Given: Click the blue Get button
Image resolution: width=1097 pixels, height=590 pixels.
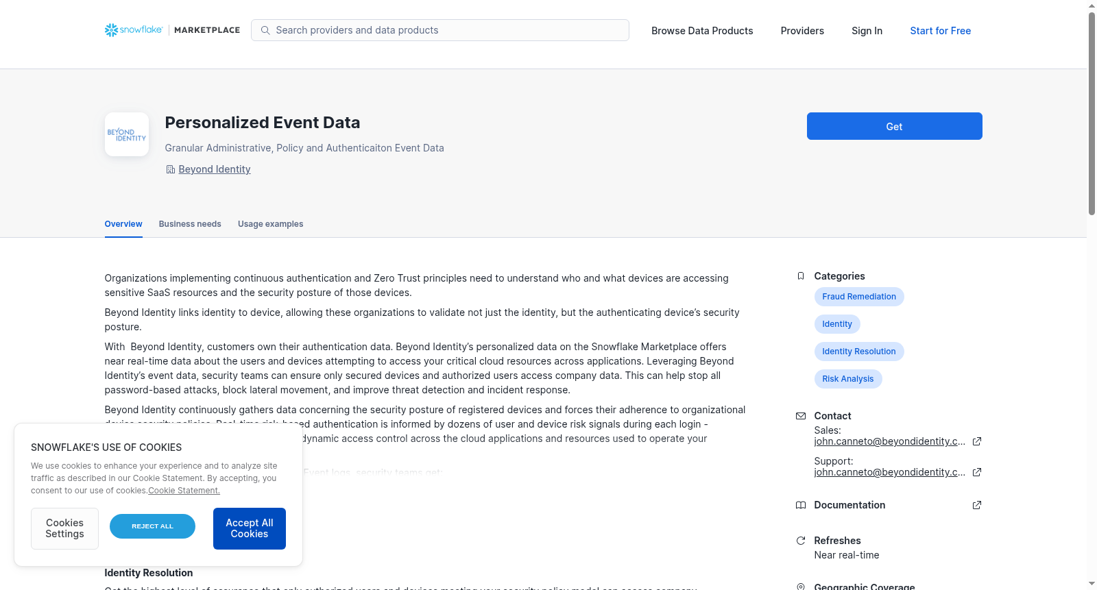Looking at the screenshot, I should pyautogui.click(x=894, y=126).
